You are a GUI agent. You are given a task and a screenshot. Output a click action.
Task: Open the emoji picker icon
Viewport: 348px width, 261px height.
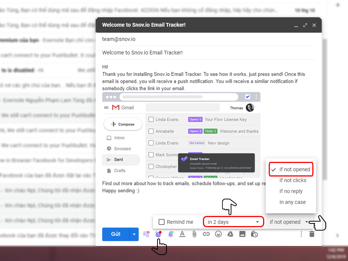coord(218,234)
